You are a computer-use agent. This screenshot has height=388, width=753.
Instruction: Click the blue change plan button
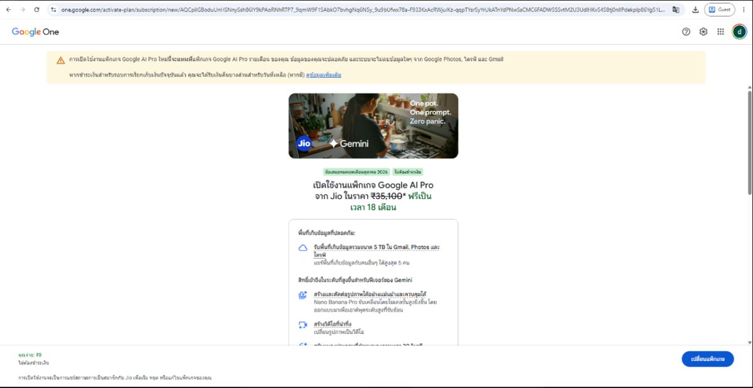coord(708,359)
